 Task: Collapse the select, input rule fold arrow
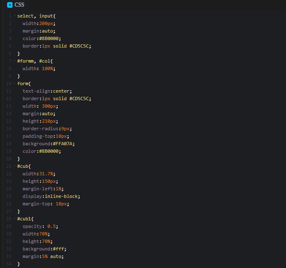pos(15,16)
